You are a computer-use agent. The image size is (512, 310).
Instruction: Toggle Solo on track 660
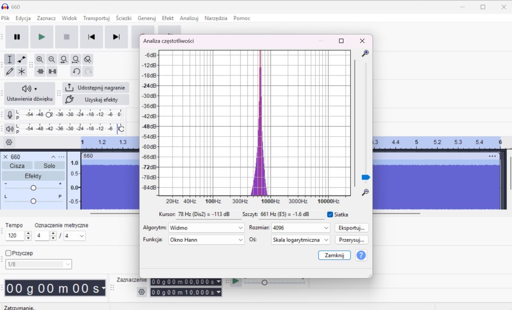coord(49,166)
